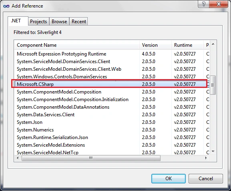
Task: Click the horizontal scroll left arrow
Action: point(18,158)
